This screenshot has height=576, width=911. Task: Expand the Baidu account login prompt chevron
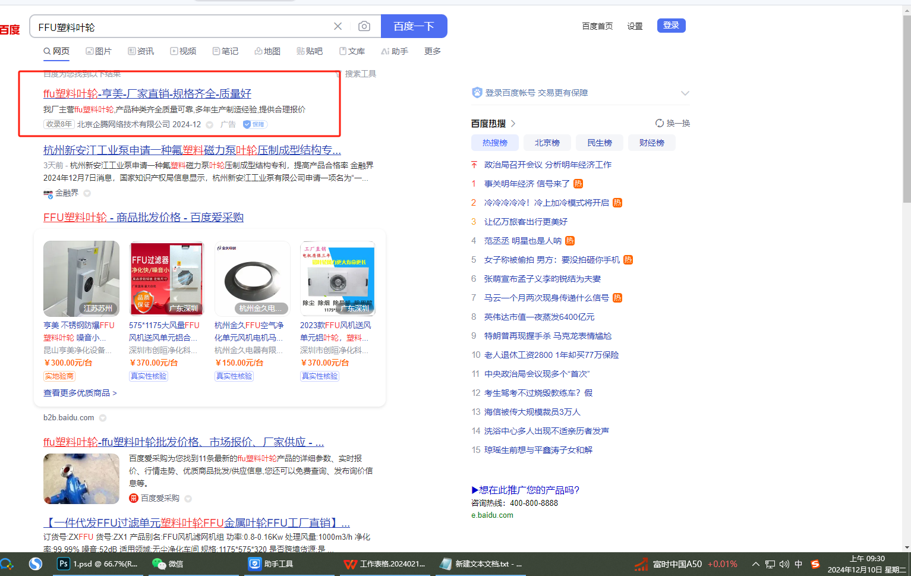click(x=685, y=93)
